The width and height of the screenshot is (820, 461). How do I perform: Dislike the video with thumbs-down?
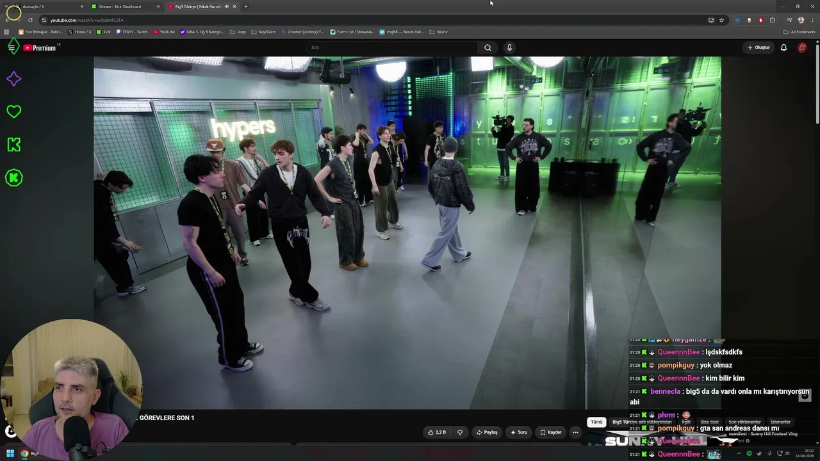click(459, 432)
